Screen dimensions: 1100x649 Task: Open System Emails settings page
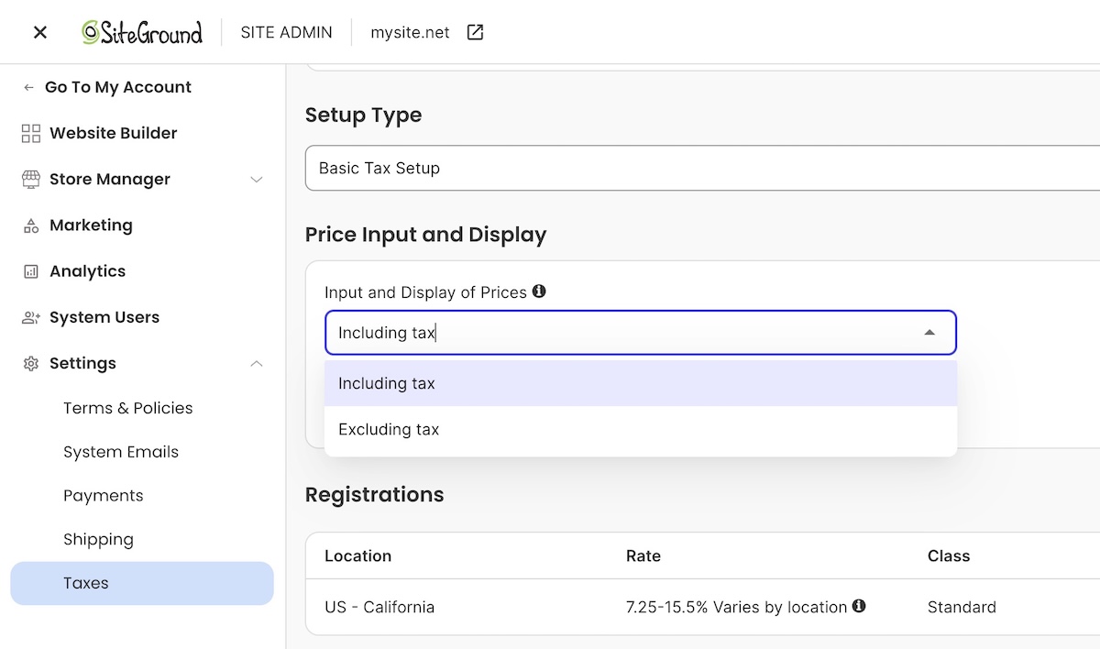[121, 452]
